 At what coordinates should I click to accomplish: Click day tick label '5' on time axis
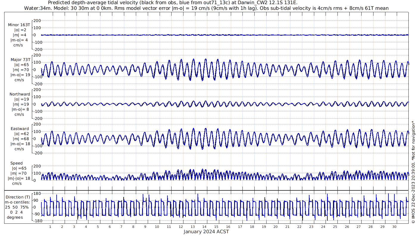pos(98,227)
